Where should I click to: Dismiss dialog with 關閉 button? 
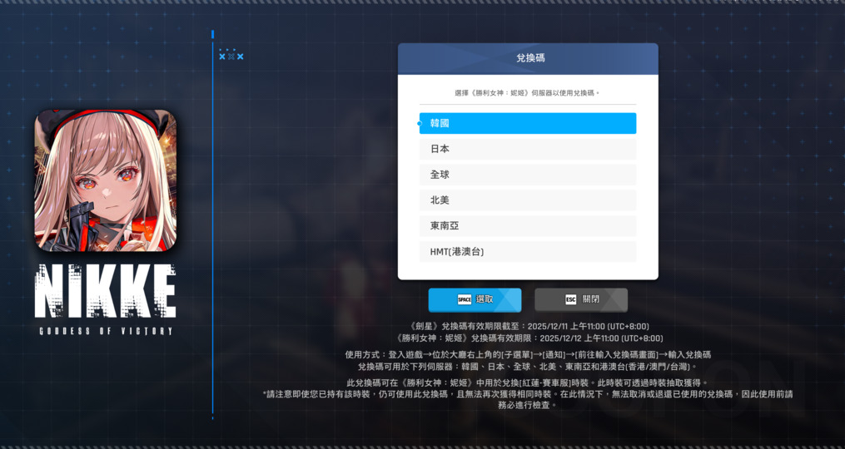tap(581, 300)
